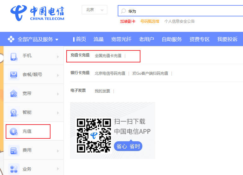The height and width of the screenshot is (175, 243).
Task: Expand the 全部产品及服务 menu
Action: click(33, 39)
